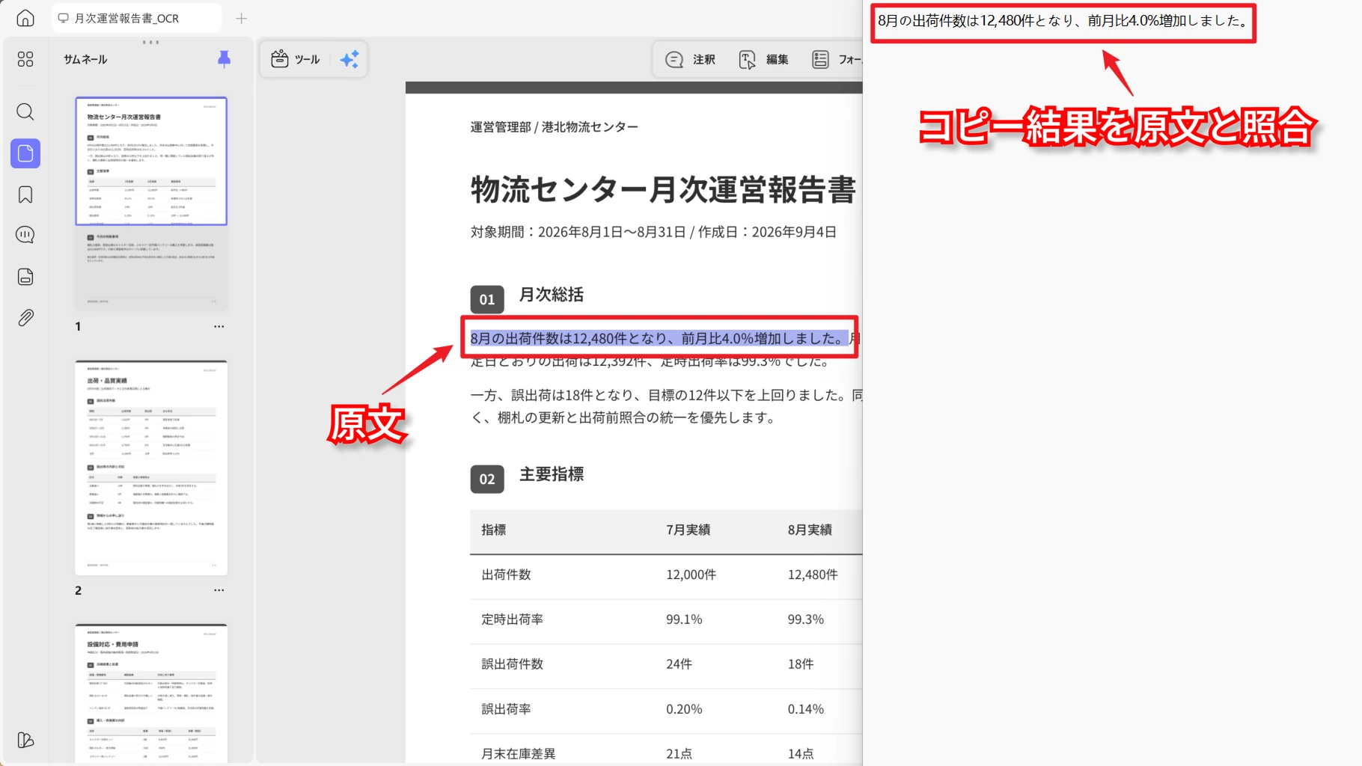Open the more options menu for page 1
1362x766 pixels.
click(219, 327)
